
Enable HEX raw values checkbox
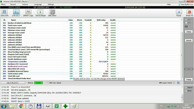tap(48, 83)
